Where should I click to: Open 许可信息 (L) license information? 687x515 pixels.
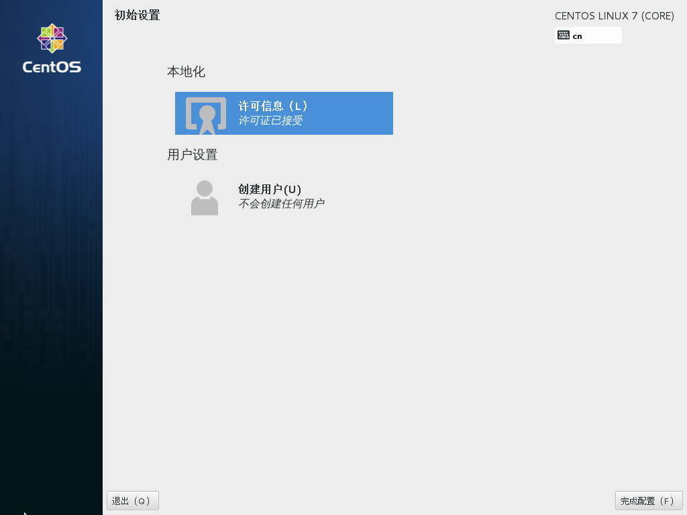[272, 106]
